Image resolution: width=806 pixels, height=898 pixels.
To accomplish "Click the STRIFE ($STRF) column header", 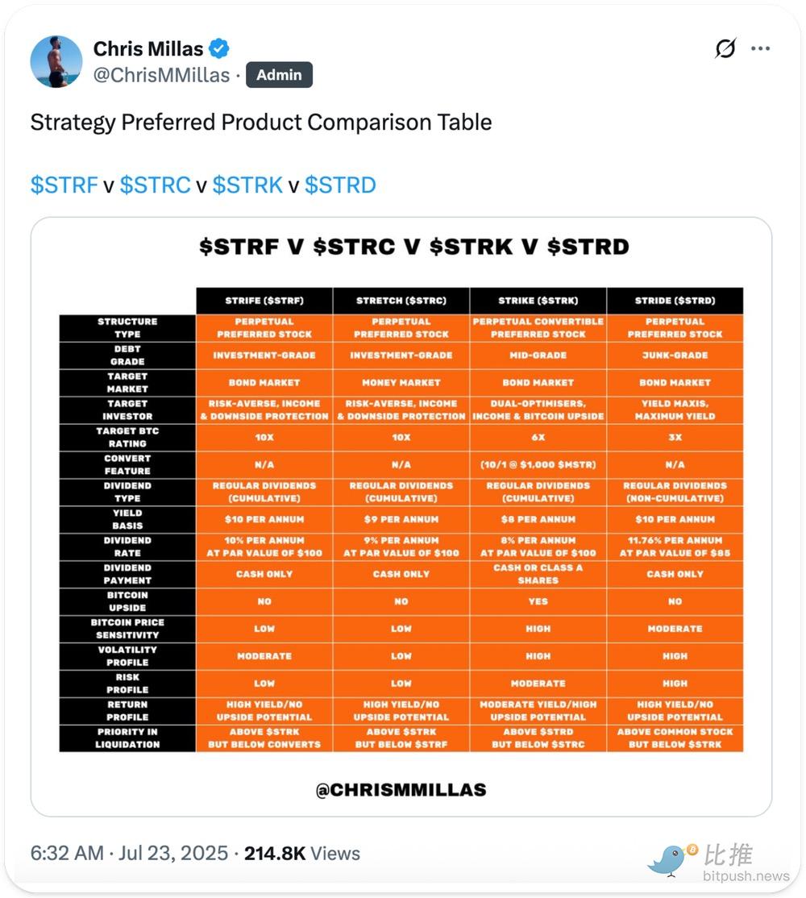I will tap(264, 301).
